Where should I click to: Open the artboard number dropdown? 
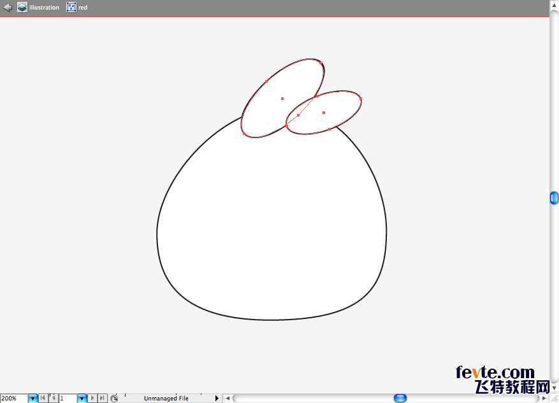(82, 399)
